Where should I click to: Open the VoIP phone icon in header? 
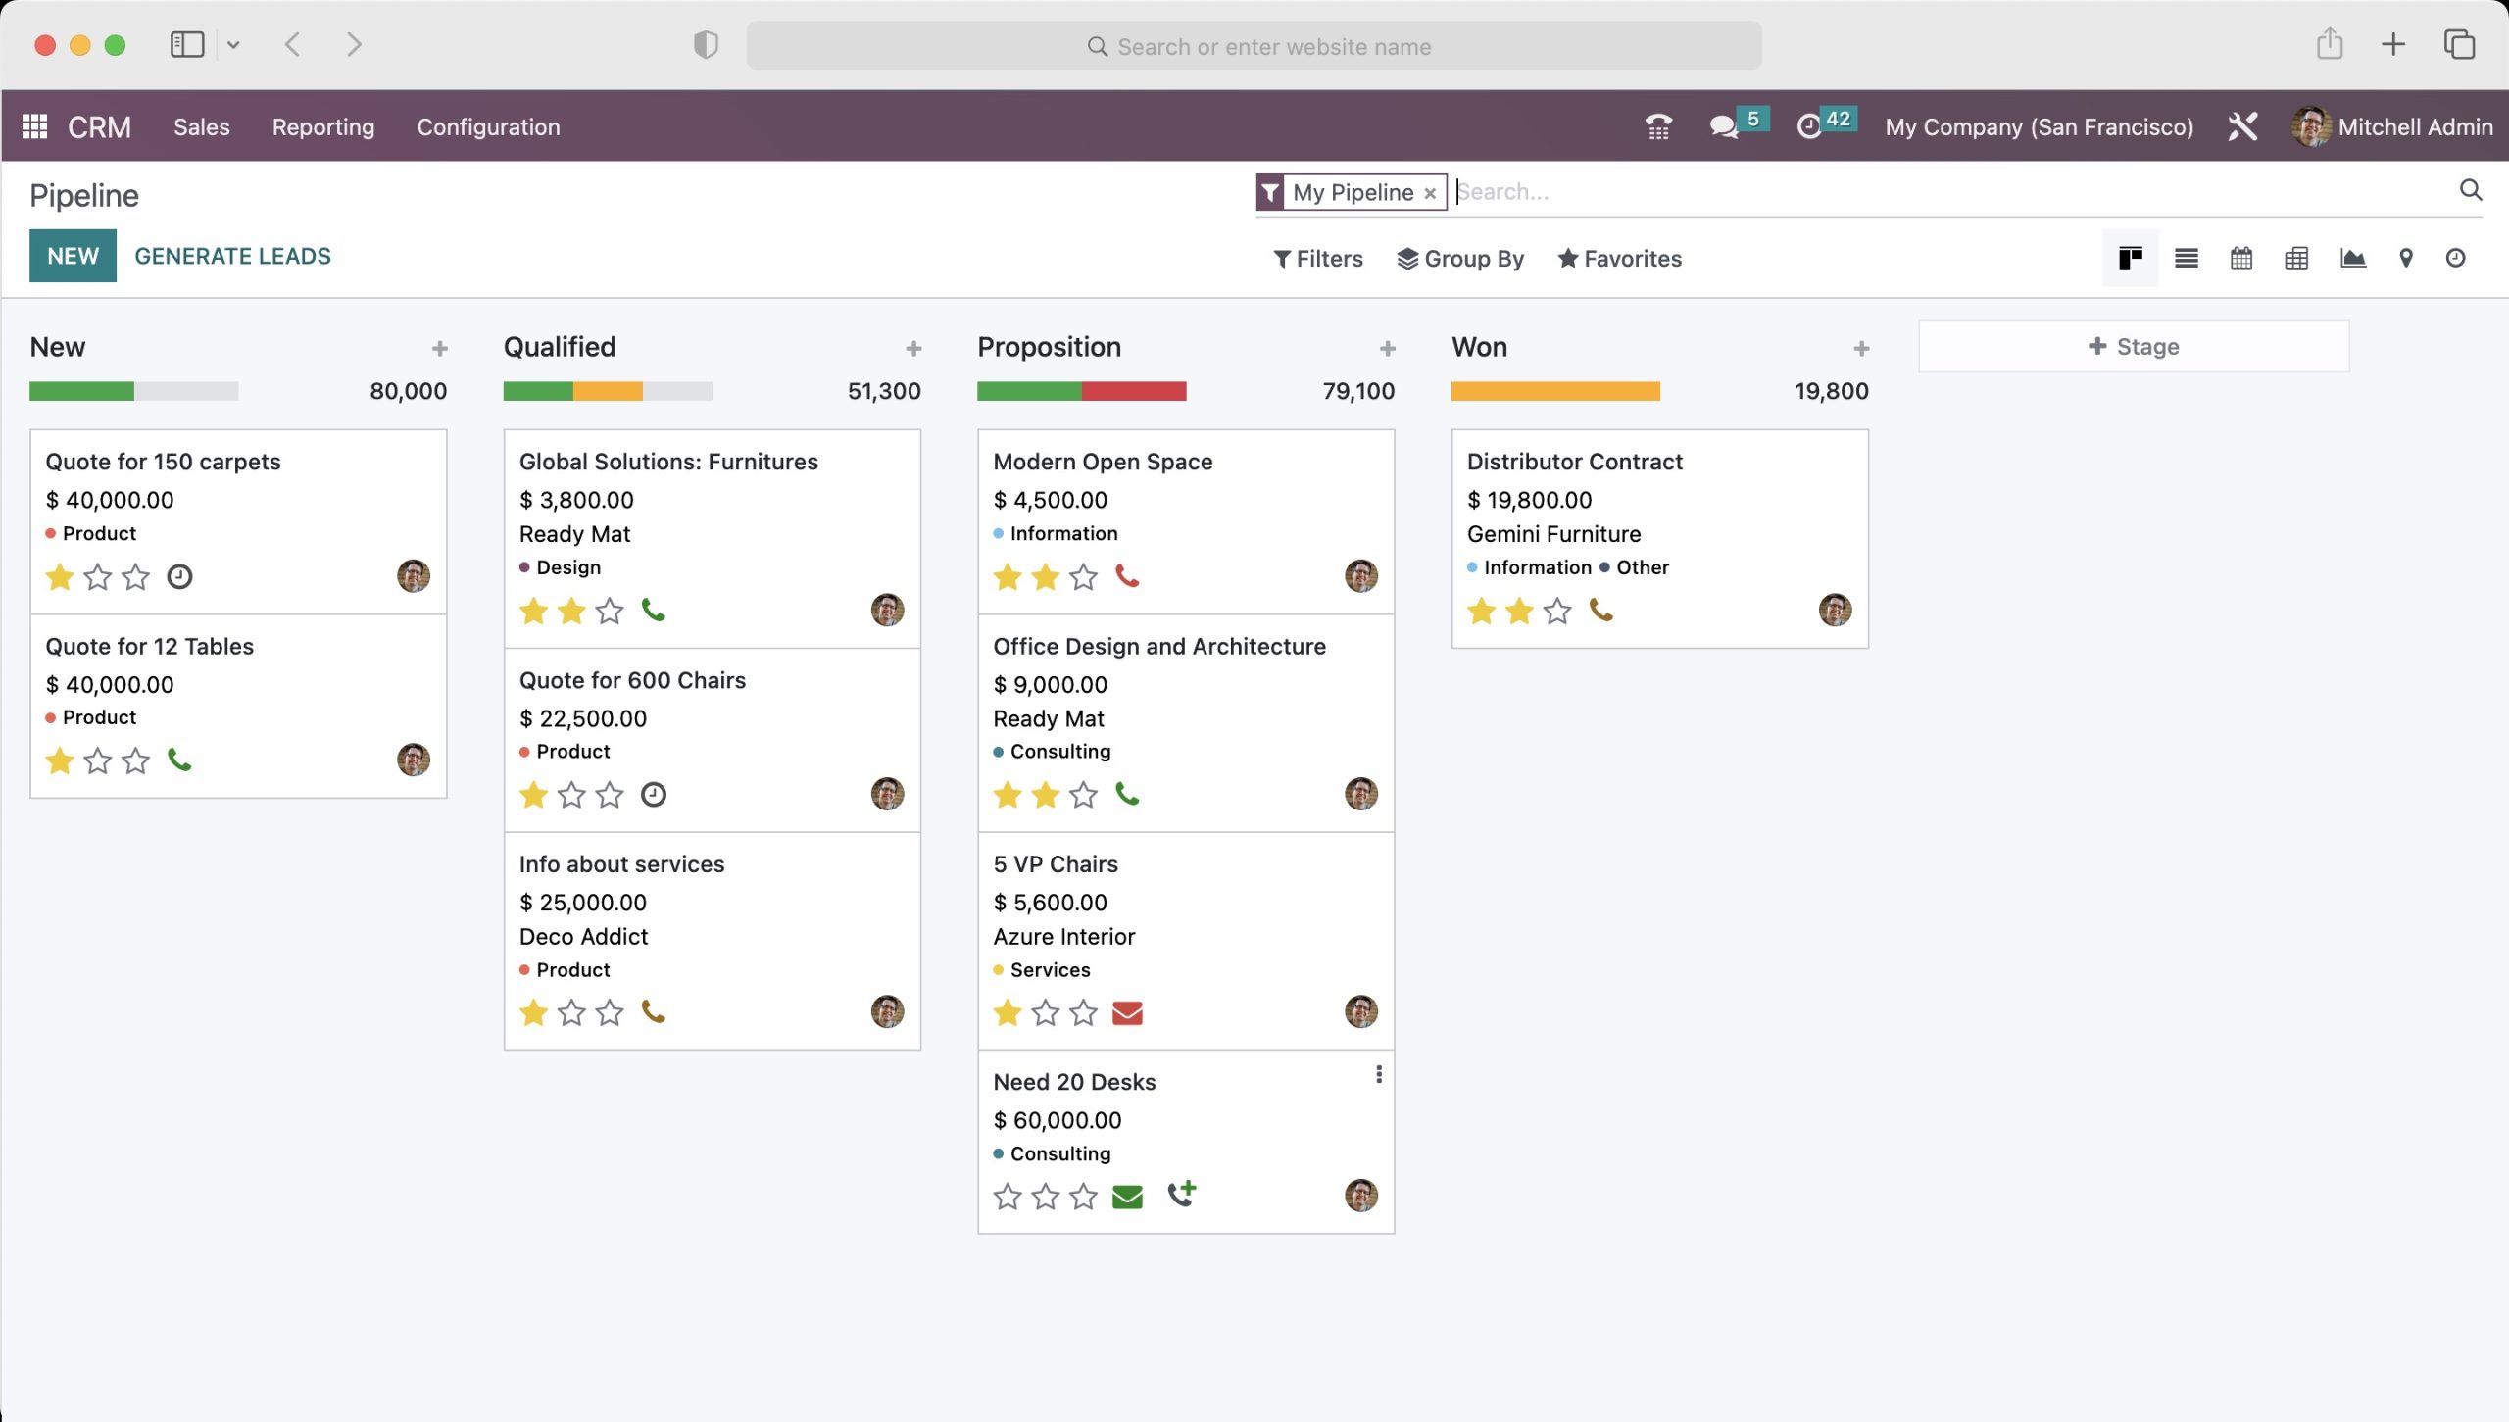[x=1658, y=127]
